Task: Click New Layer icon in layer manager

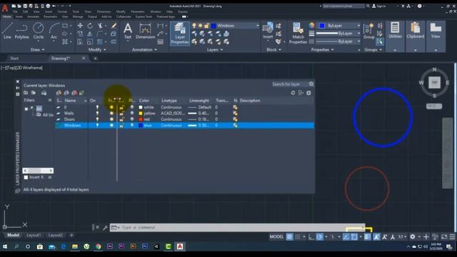Action: pos(59,93)
